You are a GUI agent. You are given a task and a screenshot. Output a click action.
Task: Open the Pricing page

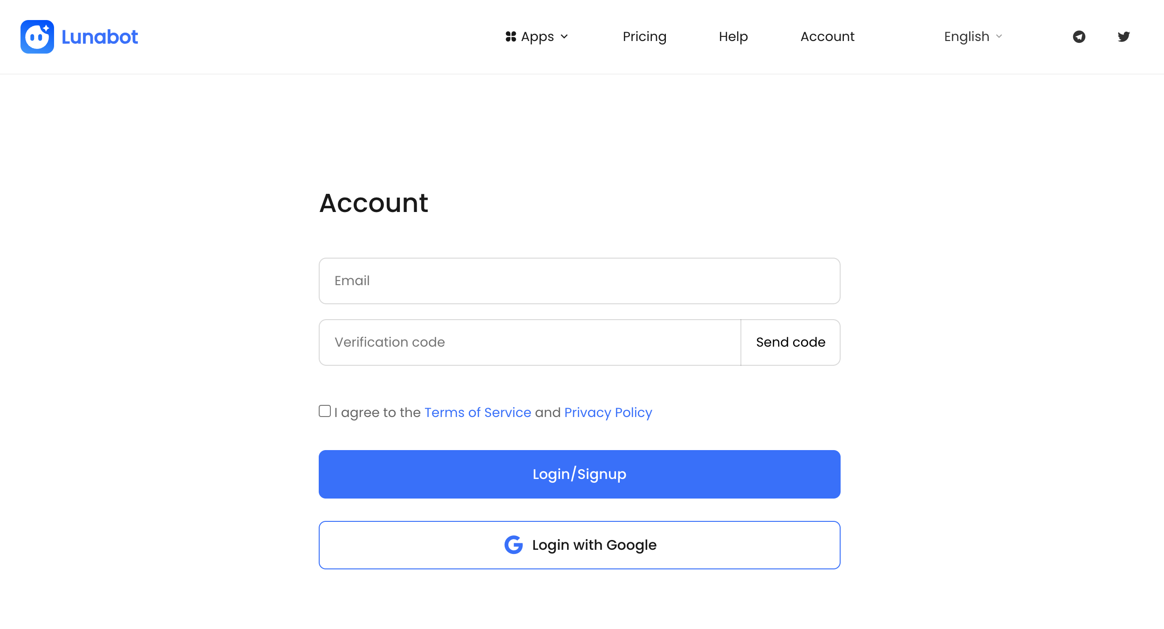(x=644, y=36)
